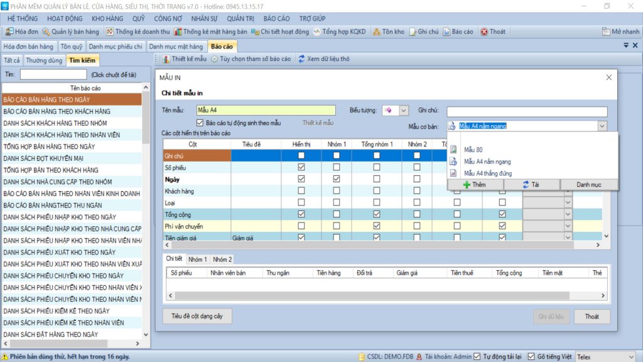Click the red Thoát toolbar icon
This screenshot has width=643, height=362.
tap(493, 31)
